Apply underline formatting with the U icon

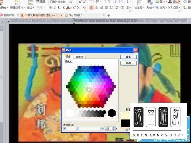pos(59,8)
